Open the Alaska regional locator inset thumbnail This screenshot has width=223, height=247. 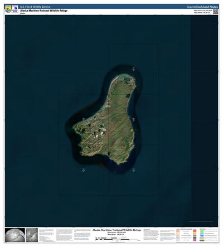tap(32, 235)
